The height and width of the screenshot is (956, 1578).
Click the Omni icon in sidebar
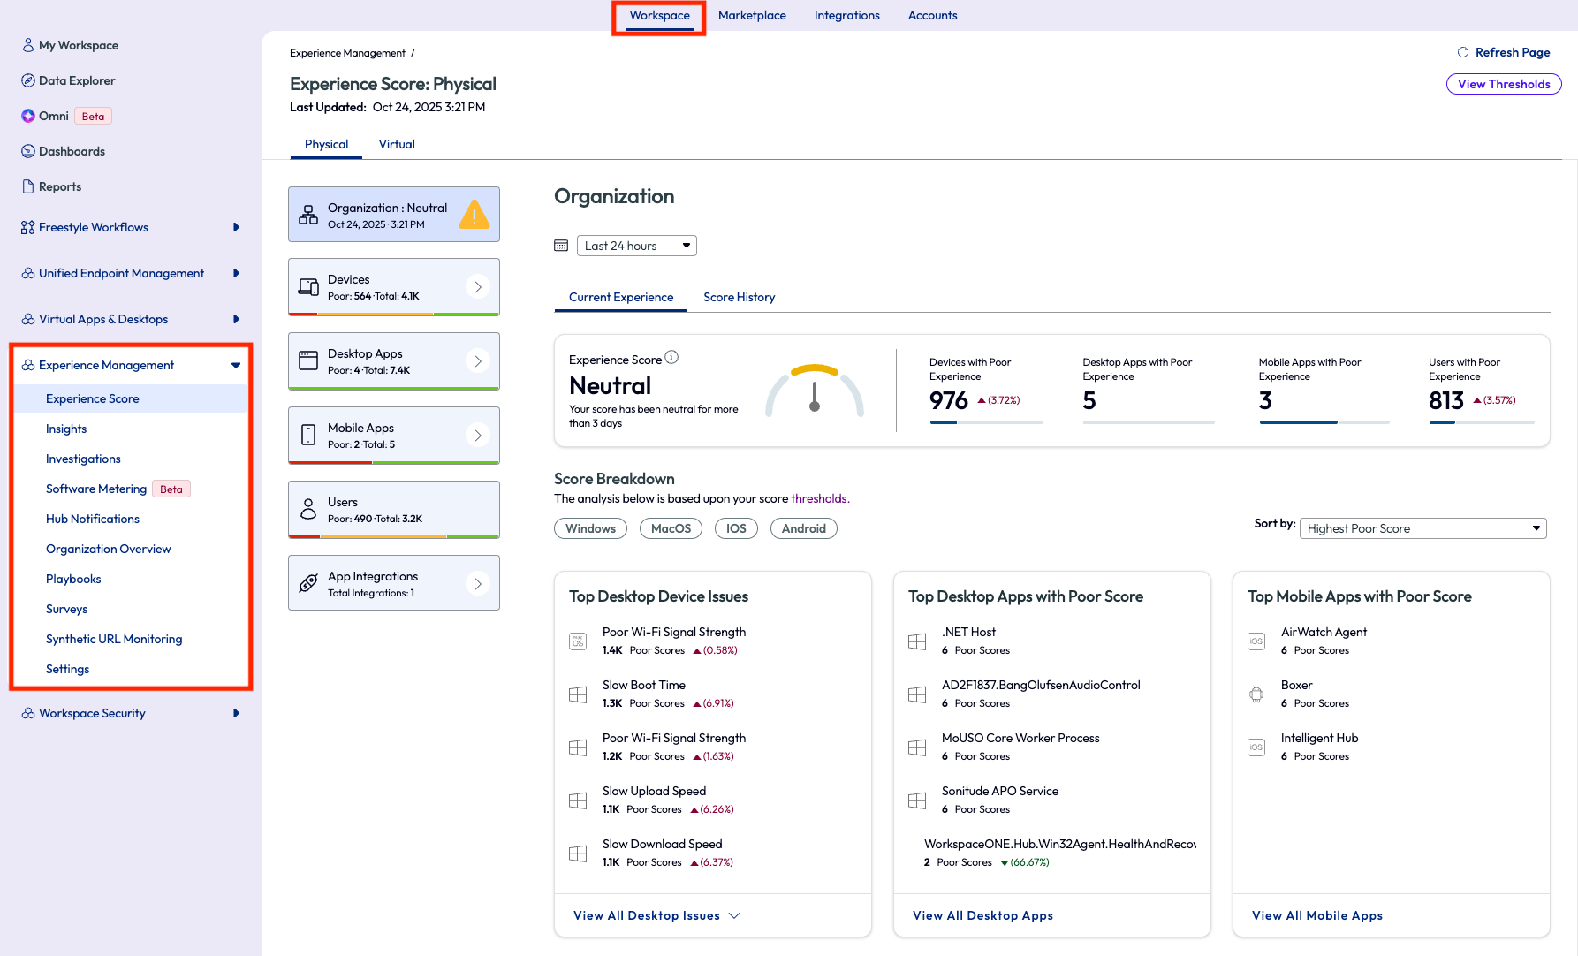click(x=28, y=116)
